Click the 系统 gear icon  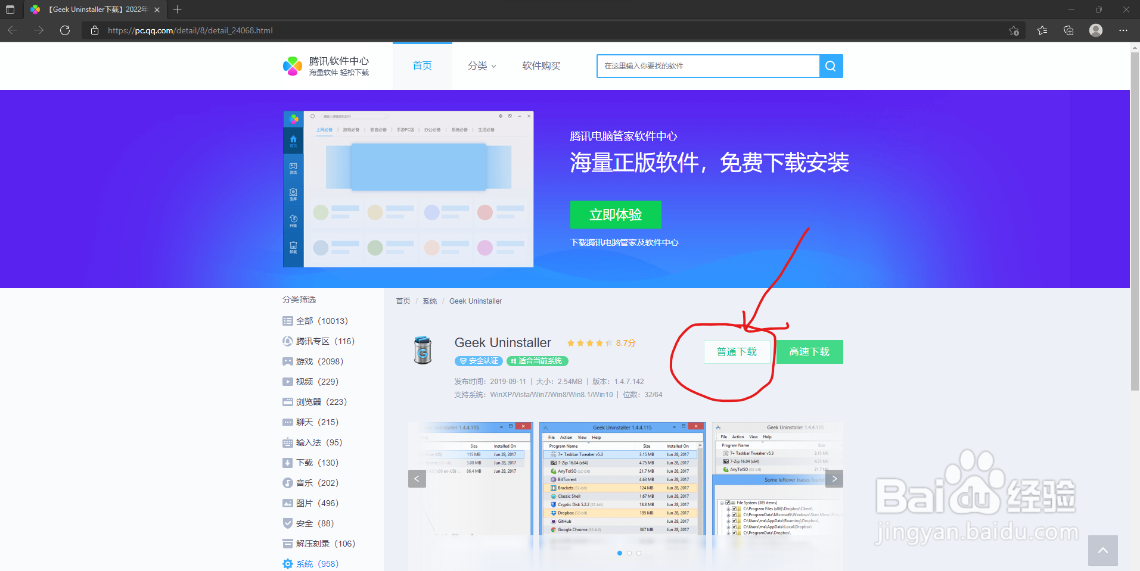point(288,564)
